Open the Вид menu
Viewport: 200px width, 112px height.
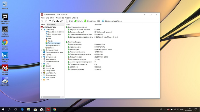coord(47,18)
